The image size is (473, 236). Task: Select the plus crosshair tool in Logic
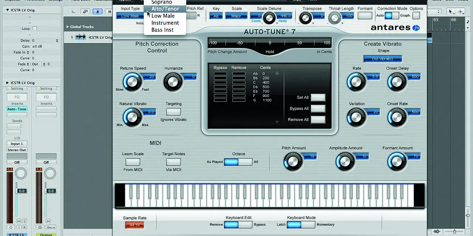pos(461,12)
